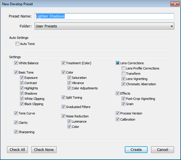Toggle the Chromatic Aberration checkbox
Viewport: 181px width, 160px height.
point(123,84)
